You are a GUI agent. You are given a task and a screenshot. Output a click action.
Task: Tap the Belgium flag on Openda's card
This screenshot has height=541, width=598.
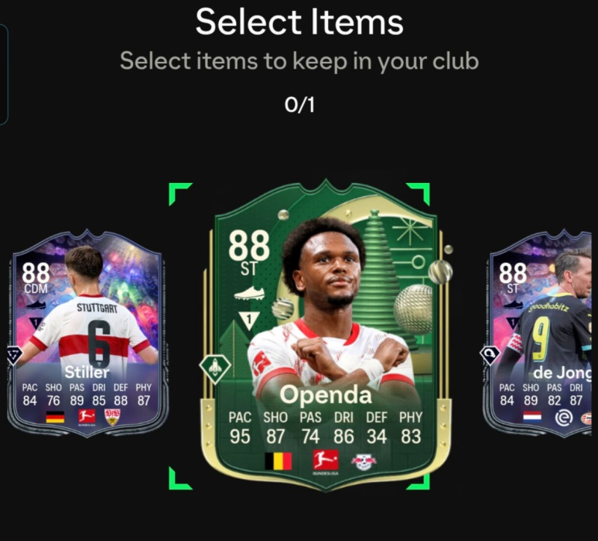pyautogui.click(x=278, y=461)
